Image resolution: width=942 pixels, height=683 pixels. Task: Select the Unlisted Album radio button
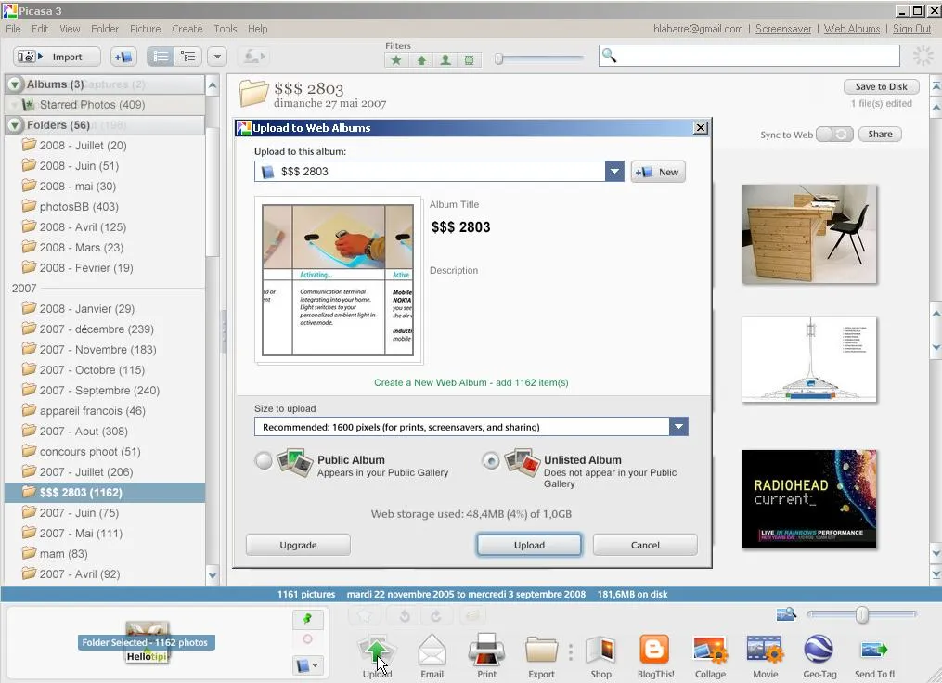click(491, 461)
